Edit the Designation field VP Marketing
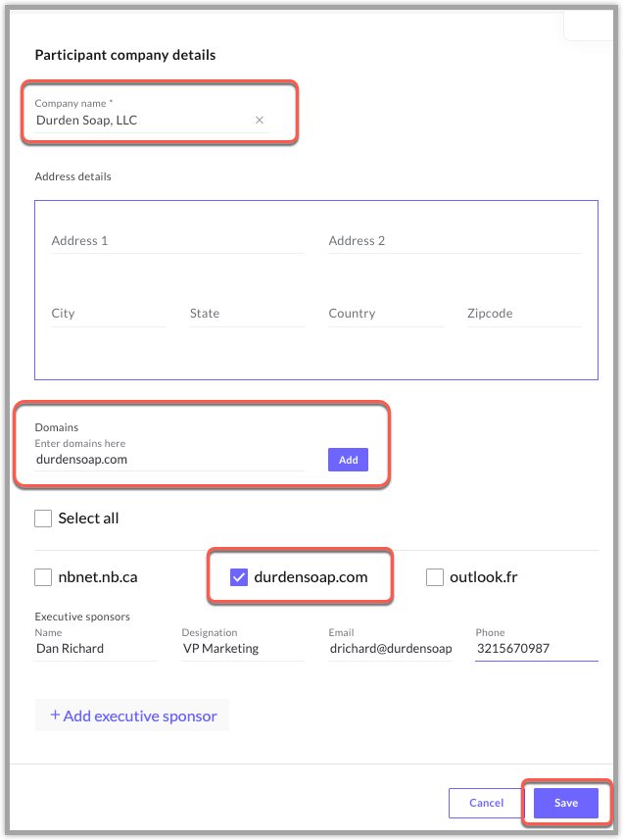The height and width of the screenshot is (840, 623). pyautogui.click(x=243, y=649)
